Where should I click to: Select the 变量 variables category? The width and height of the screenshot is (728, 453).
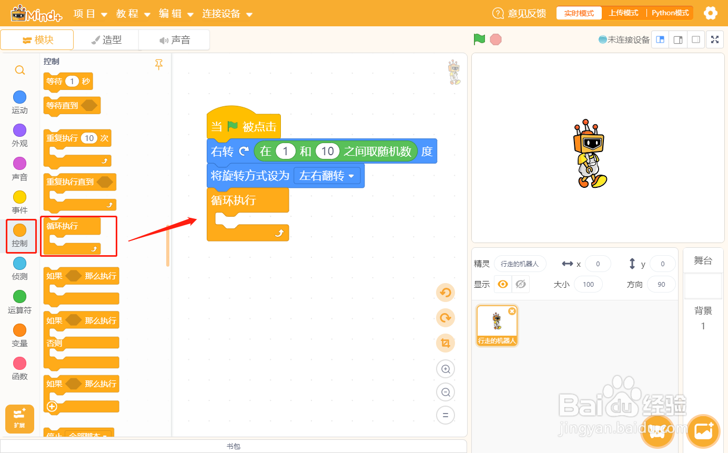point(19,335)
